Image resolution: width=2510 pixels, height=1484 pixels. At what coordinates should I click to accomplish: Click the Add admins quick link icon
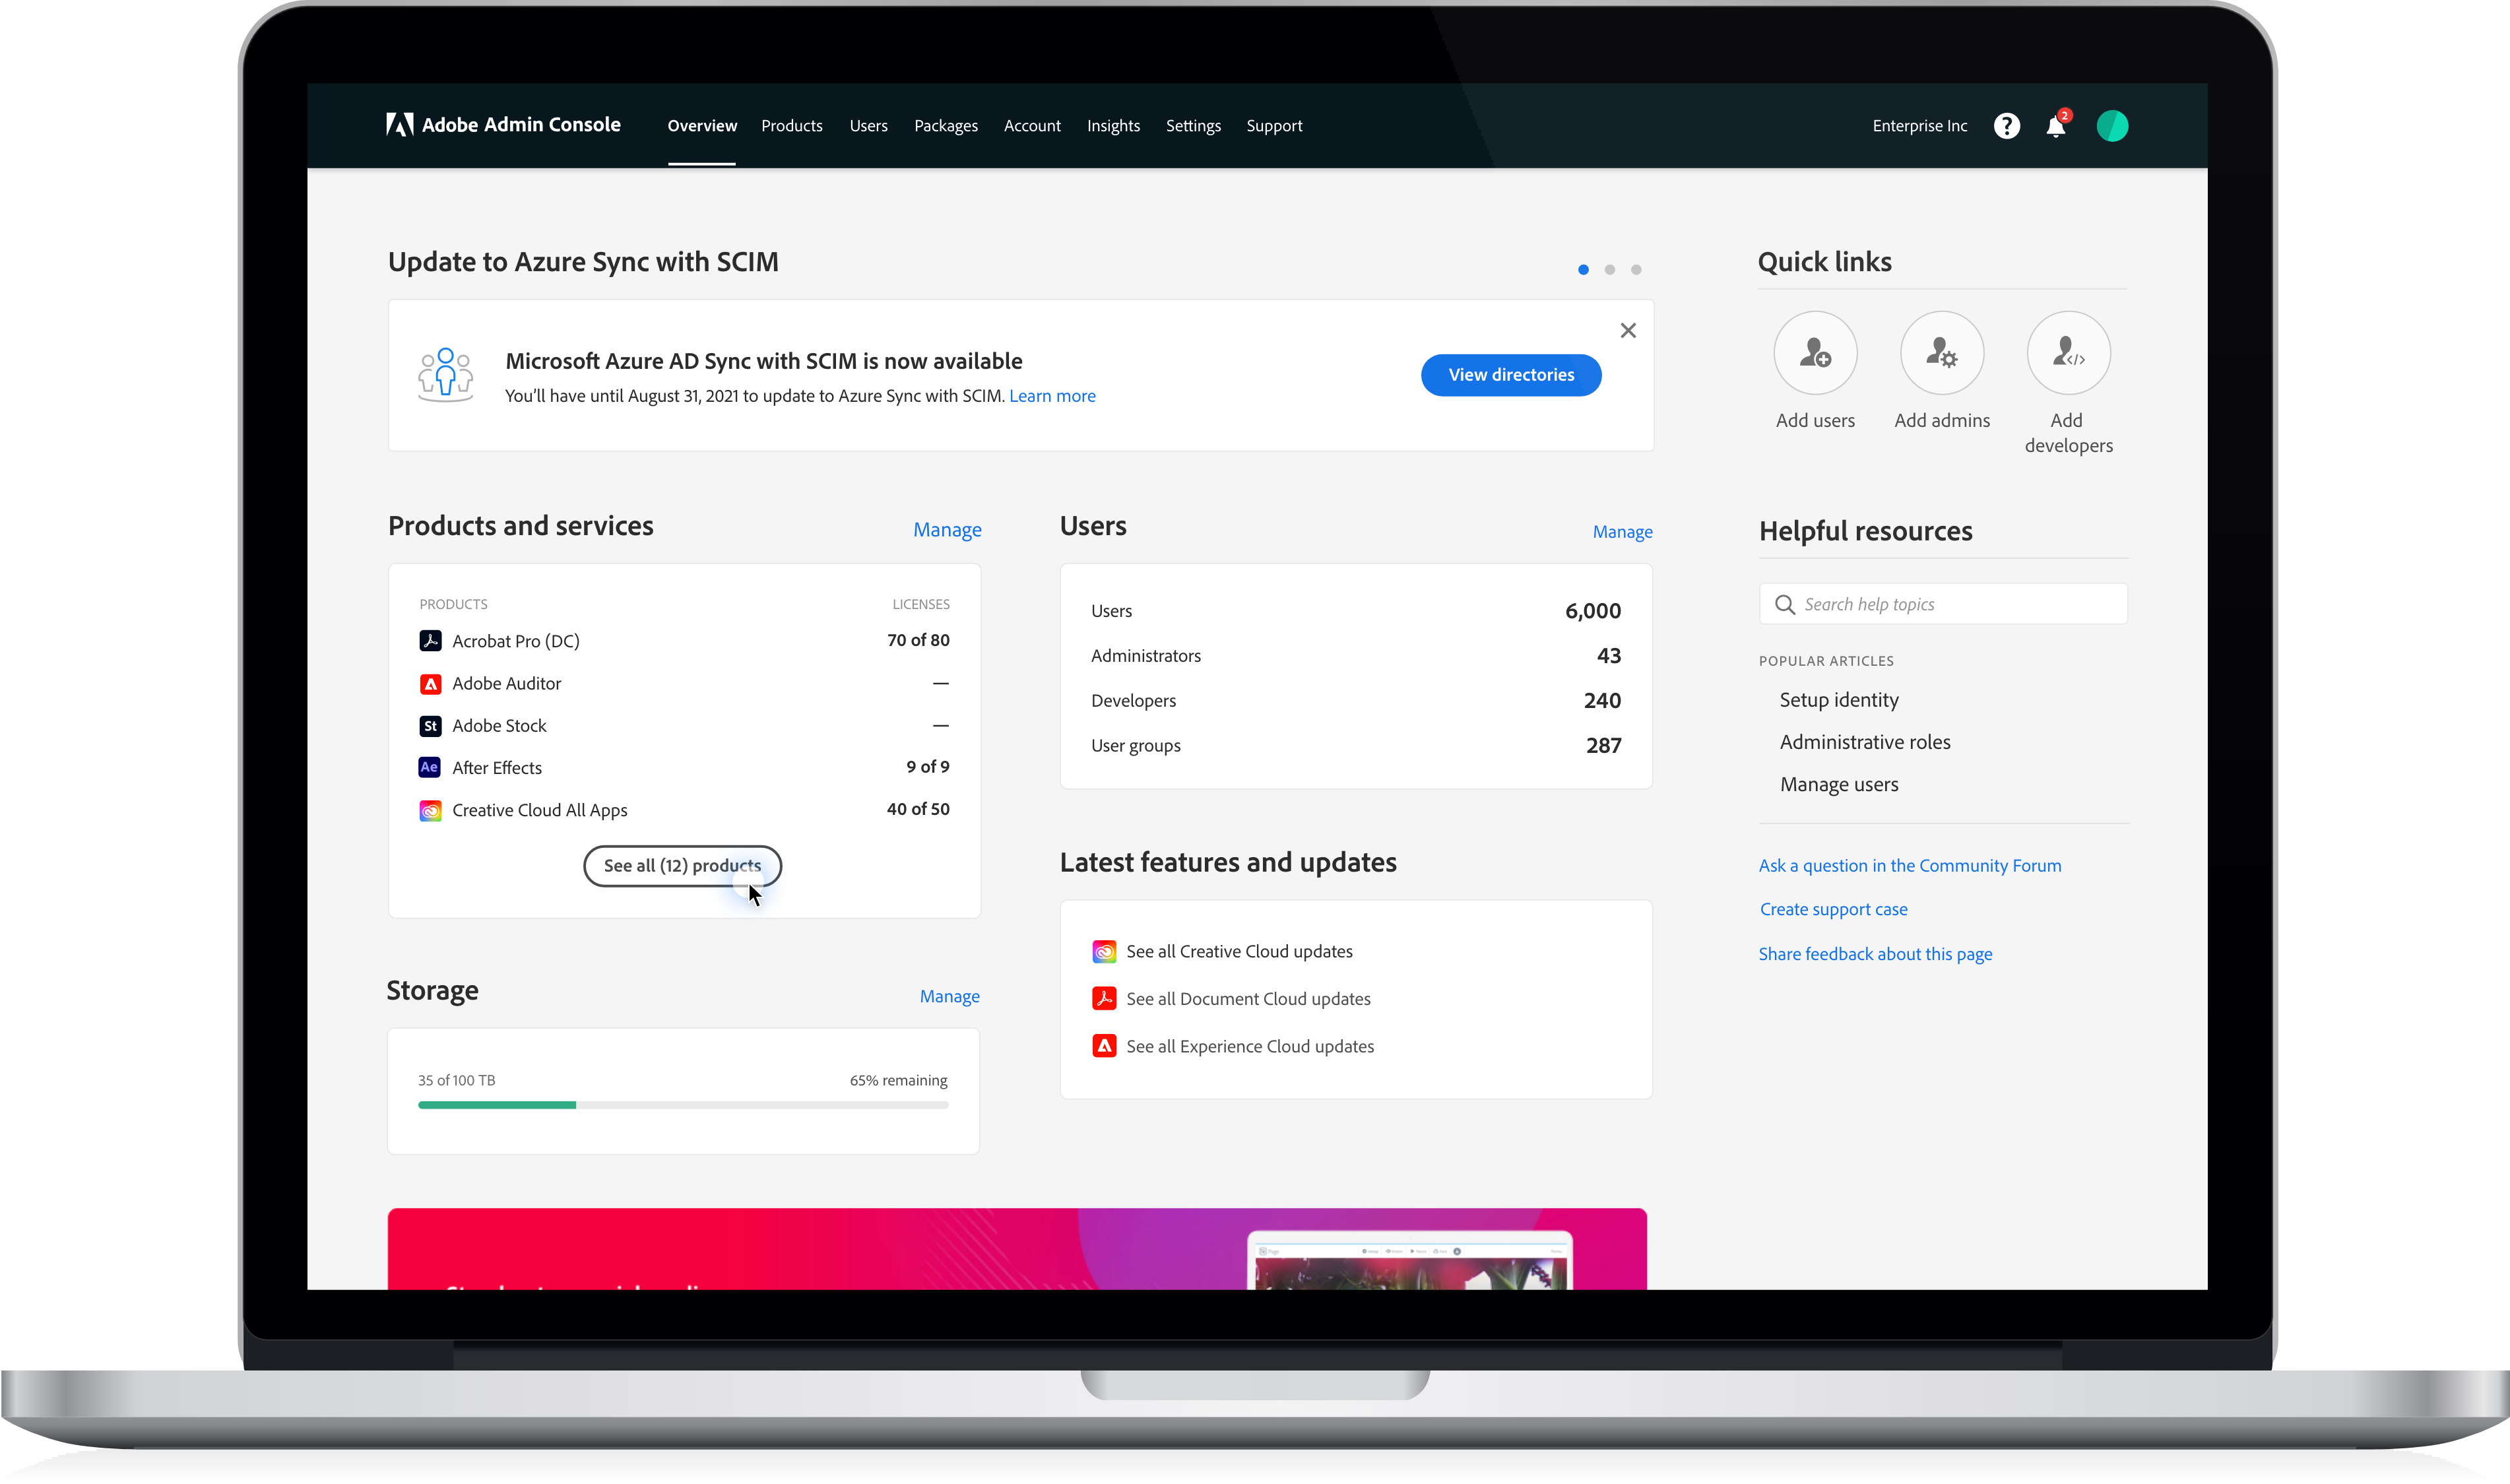(x=1942, y=353)
